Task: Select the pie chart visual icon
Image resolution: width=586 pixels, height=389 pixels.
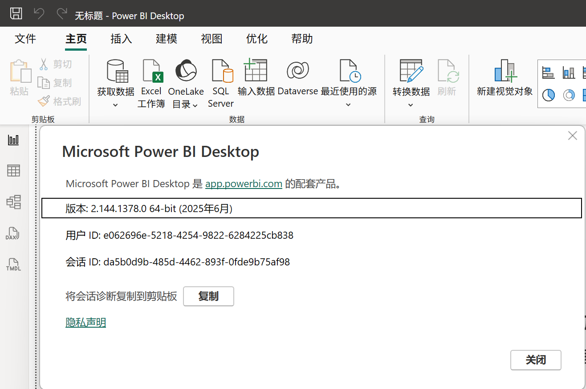Action: tap(548, 95)
